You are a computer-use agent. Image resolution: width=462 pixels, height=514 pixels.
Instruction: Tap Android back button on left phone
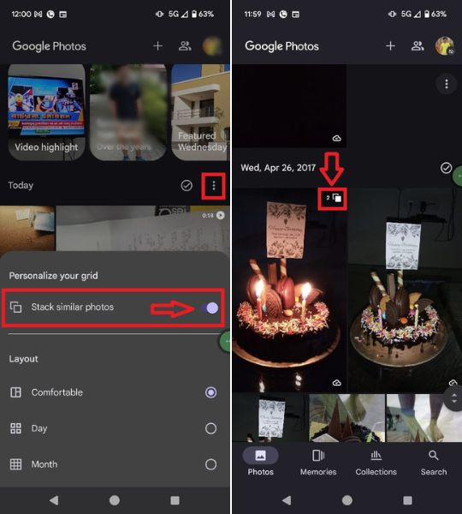[x=54, y=500]
